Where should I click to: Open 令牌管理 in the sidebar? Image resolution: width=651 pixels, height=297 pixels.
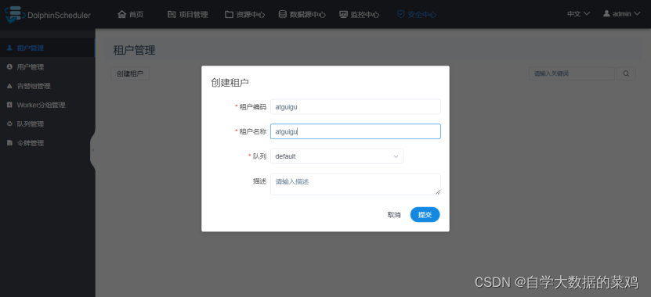tap(47, 143)
